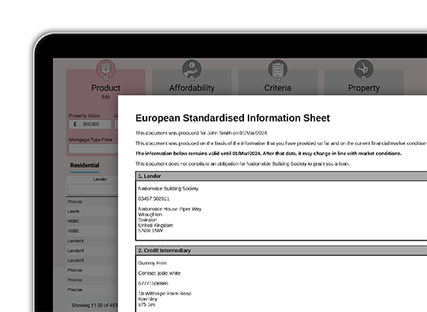Image resolution: width=427 pixels, height=312 pixels.
Task: Click the Lender column header
Action: point(100,179)
